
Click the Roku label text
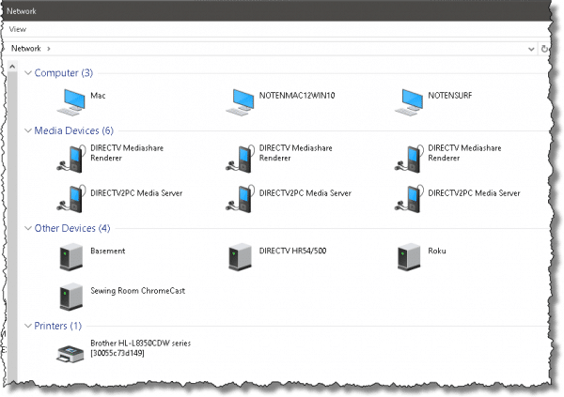point(437,251)
